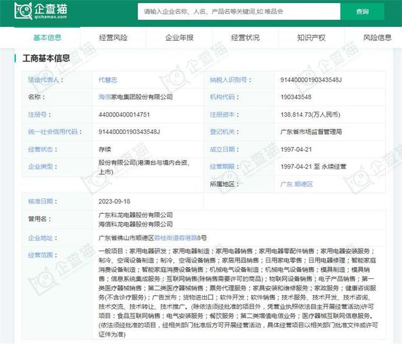402x344 pixels.
Task: Click the 经营范围 label
Action: coord(42,255)
